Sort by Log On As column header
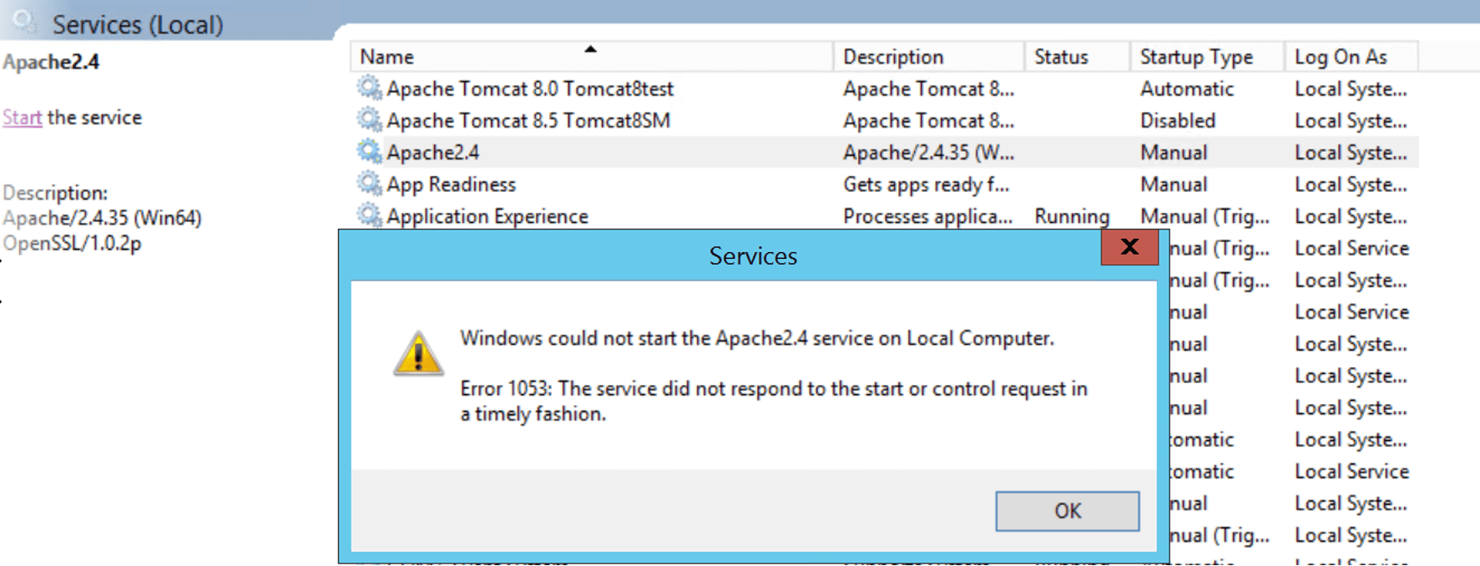 coord(1351,57)
